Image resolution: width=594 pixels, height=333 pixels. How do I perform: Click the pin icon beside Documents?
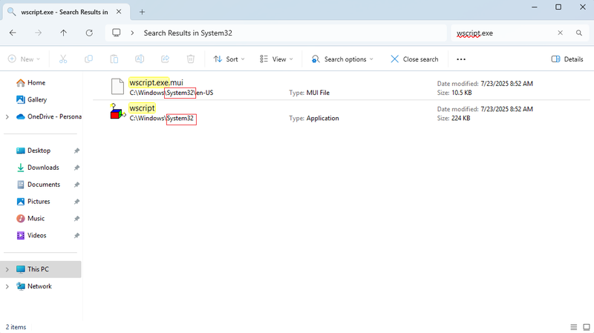pyautogui.click(x=76, y=185)
